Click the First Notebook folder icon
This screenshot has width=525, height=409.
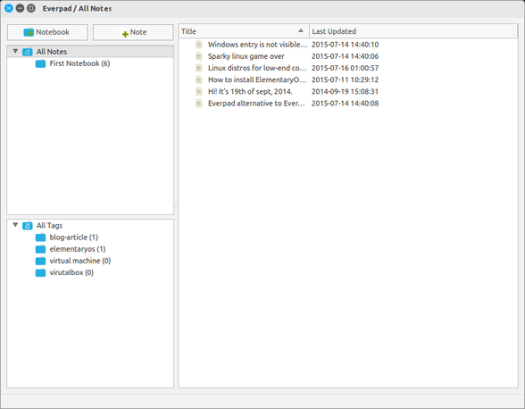tap(40, 63)
